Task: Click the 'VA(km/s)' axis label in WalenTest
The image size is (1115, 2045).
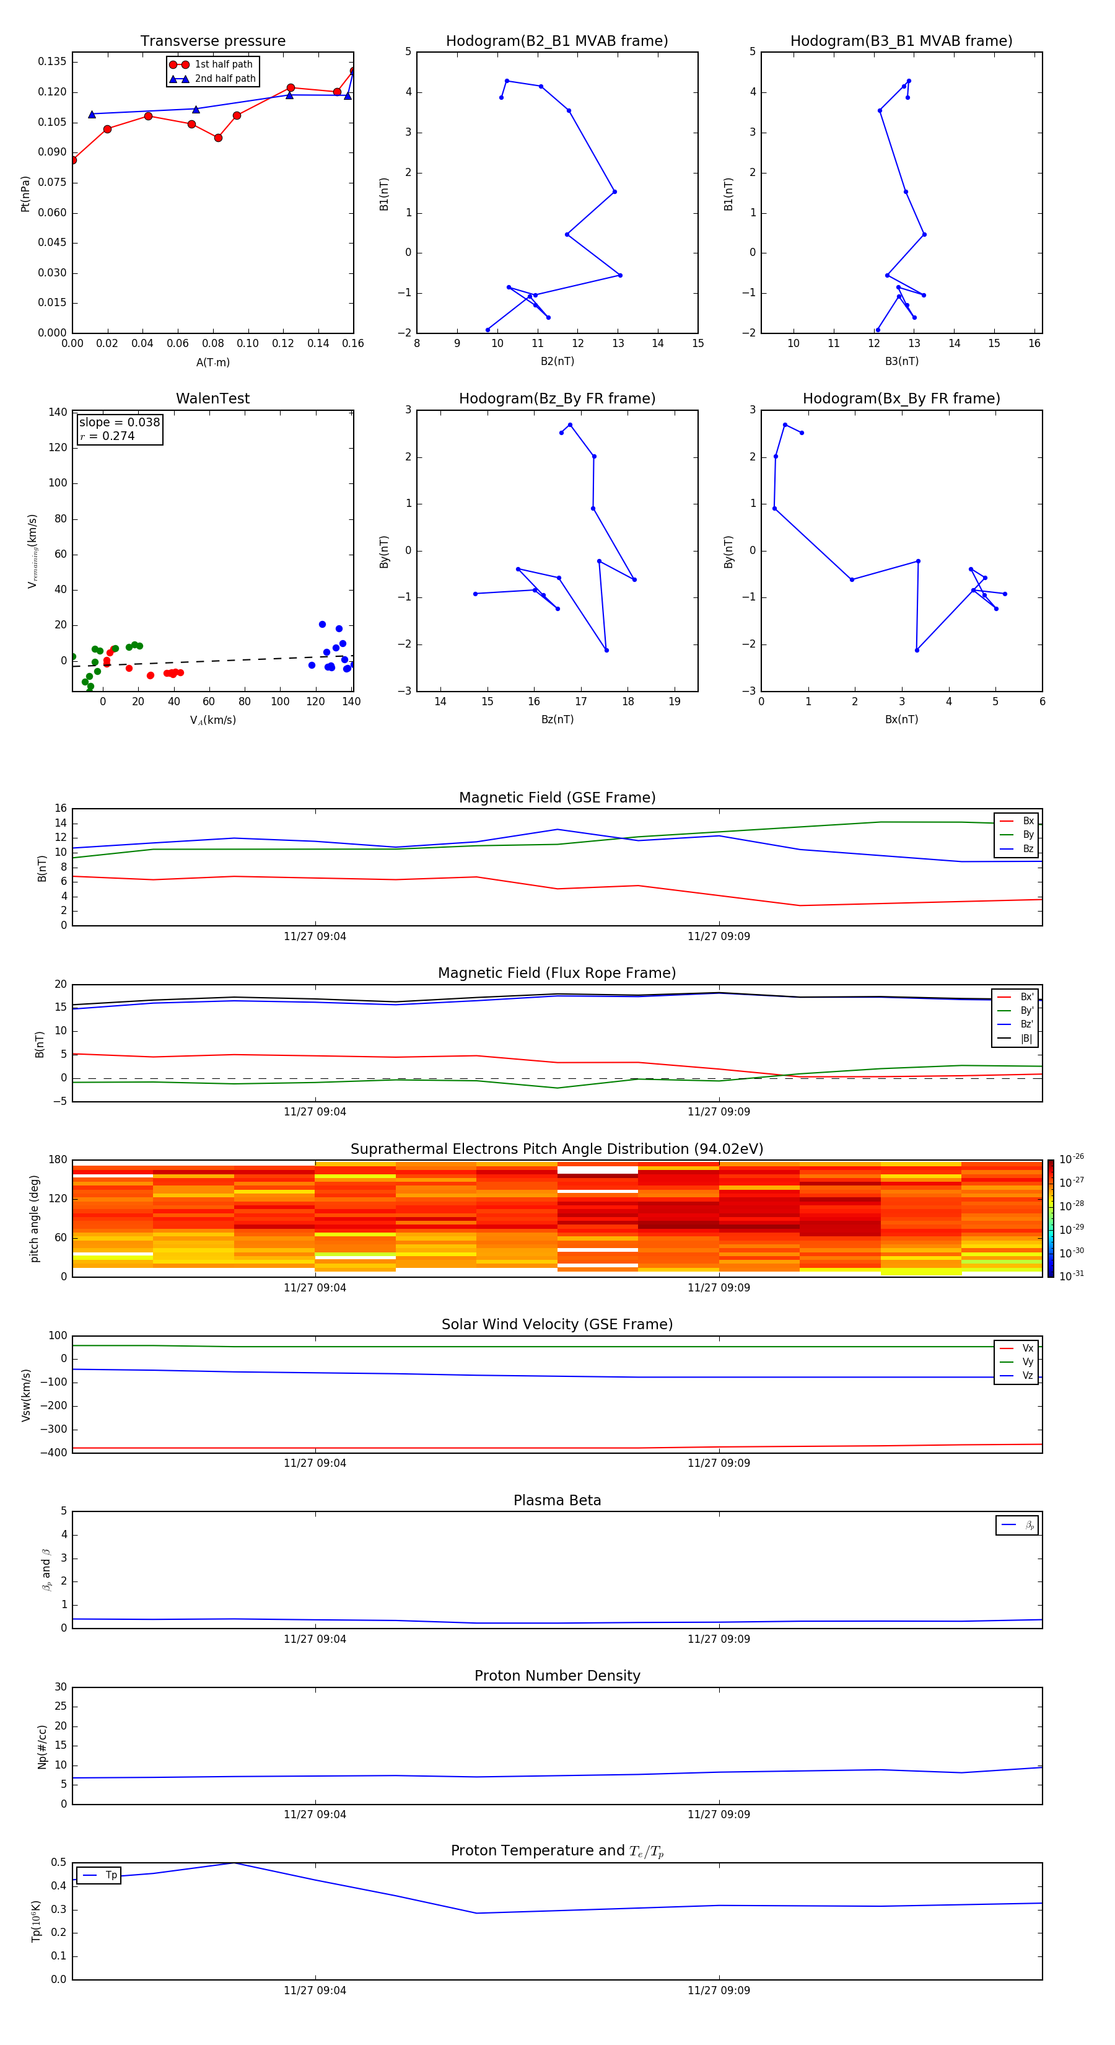Action: coord(212,720)
